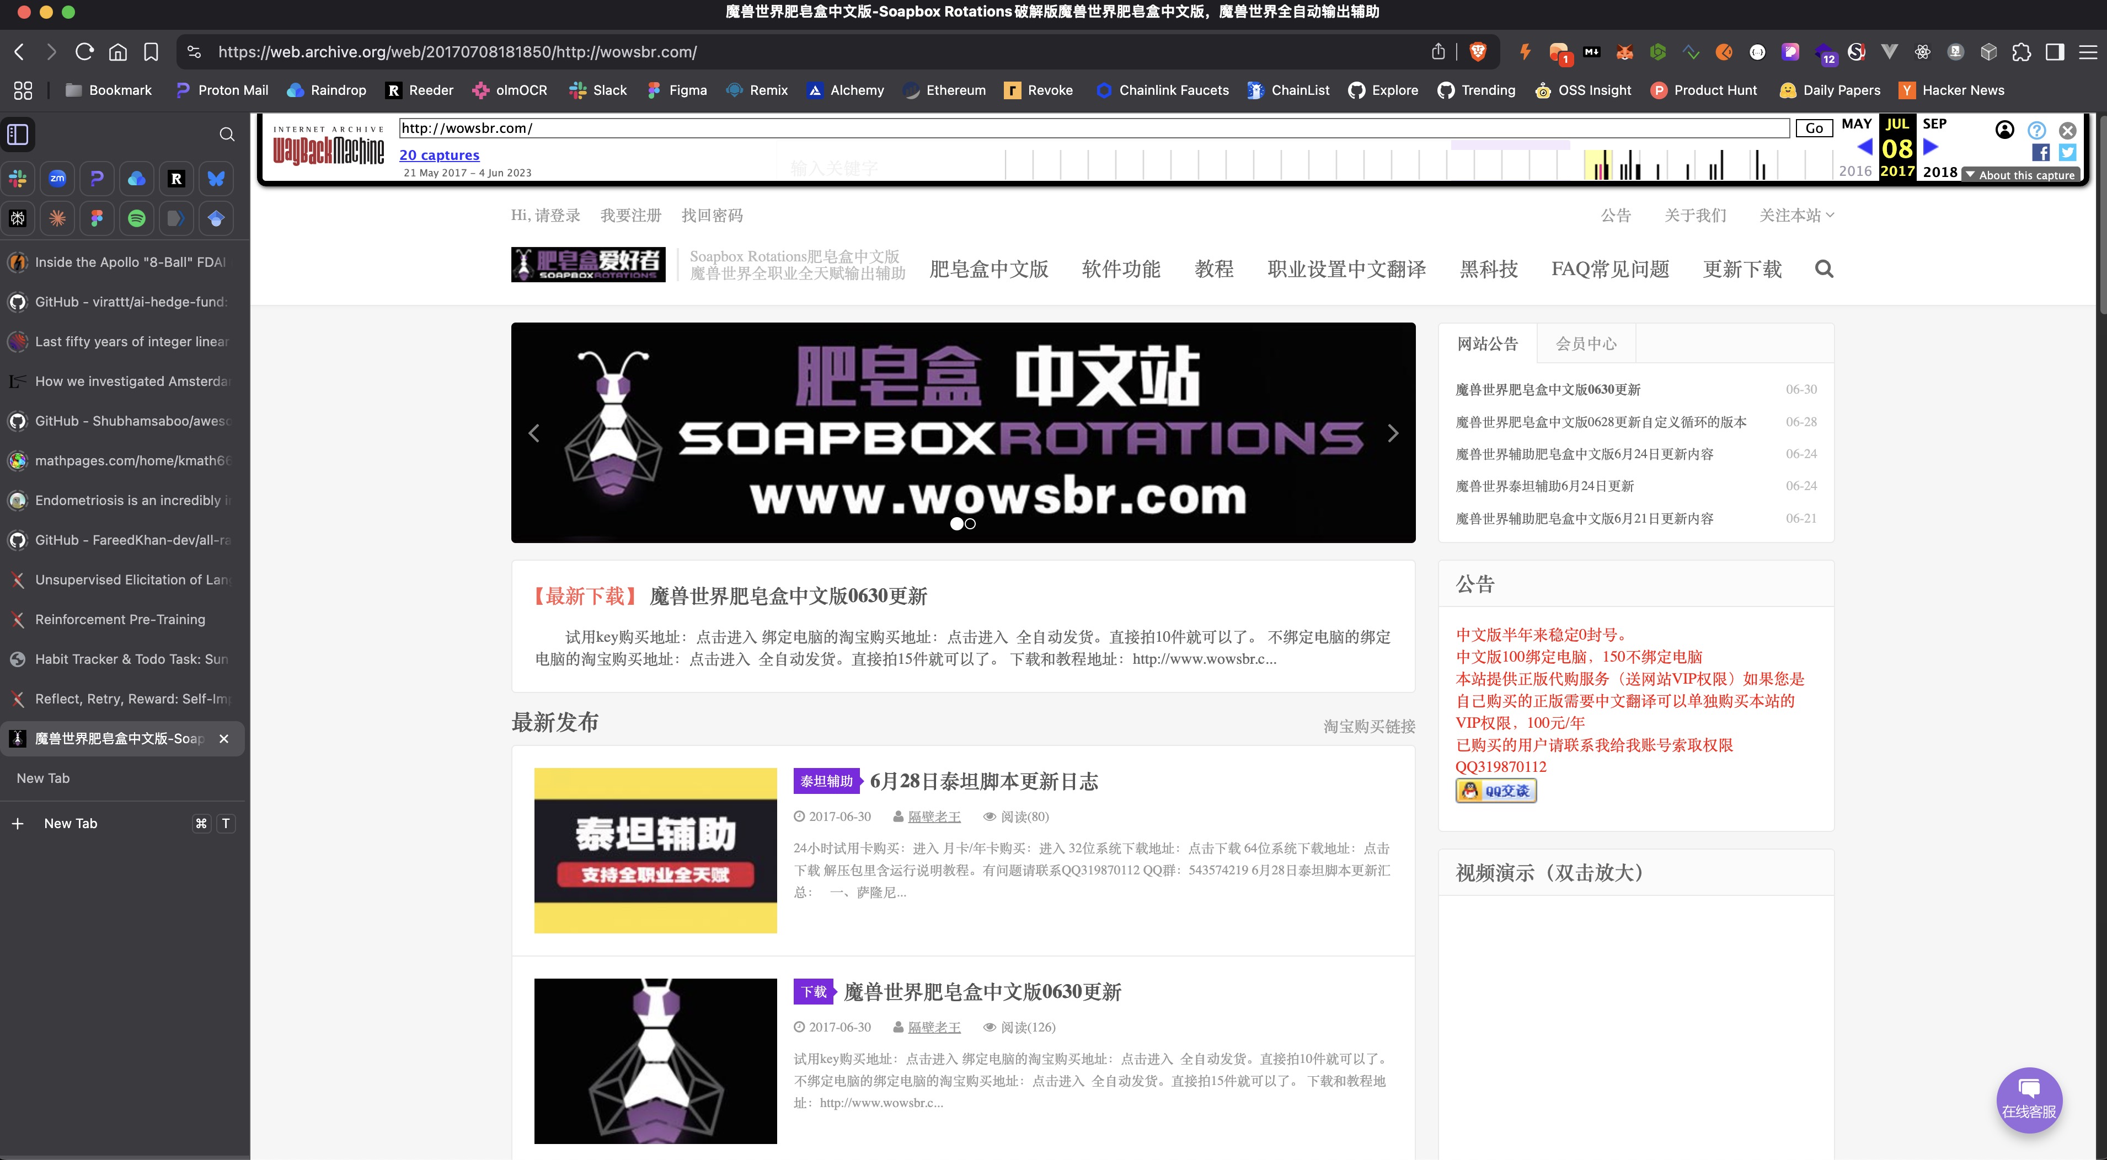This screenshot has width=2107, height=1160.
Task: Open Slack from the bookmarks bar
Action: coord(598,90)
